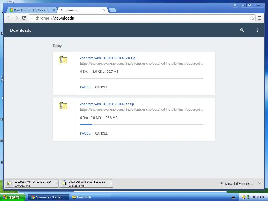
Task: Click the source URL under fr.zip
Action: click(142, 110)
